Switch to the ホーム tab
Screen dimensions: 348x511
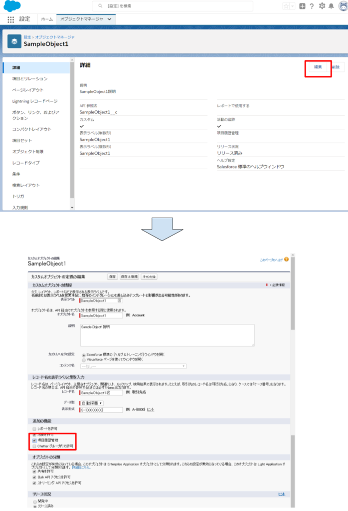(47, 19)
